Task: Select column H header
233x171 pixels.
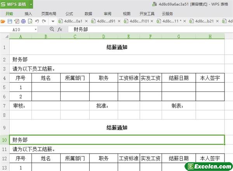Action: click(x=210, y=36)
